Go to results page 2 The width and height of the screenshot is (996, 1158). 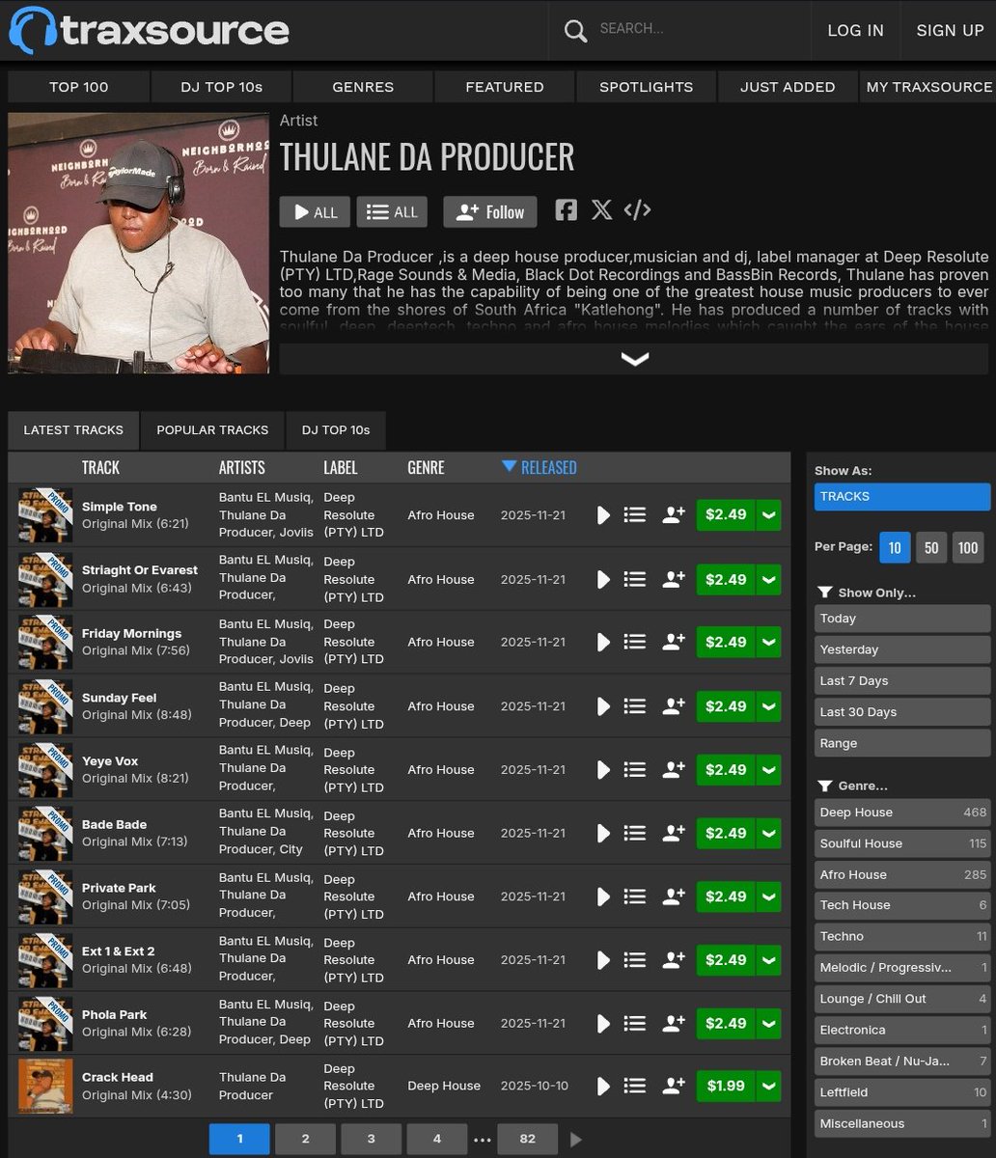pos(305,1140)
